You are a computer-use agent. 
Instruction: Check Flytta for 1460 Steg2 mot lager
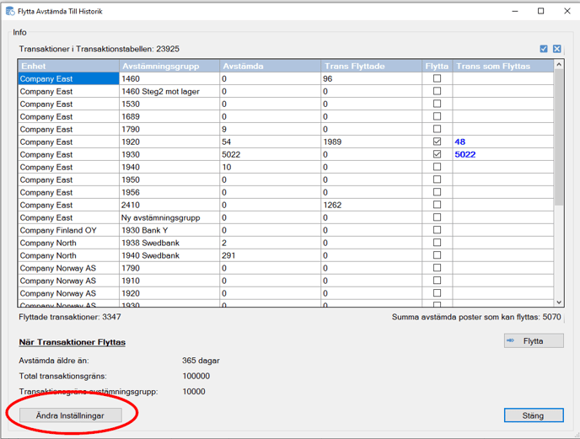437,91
